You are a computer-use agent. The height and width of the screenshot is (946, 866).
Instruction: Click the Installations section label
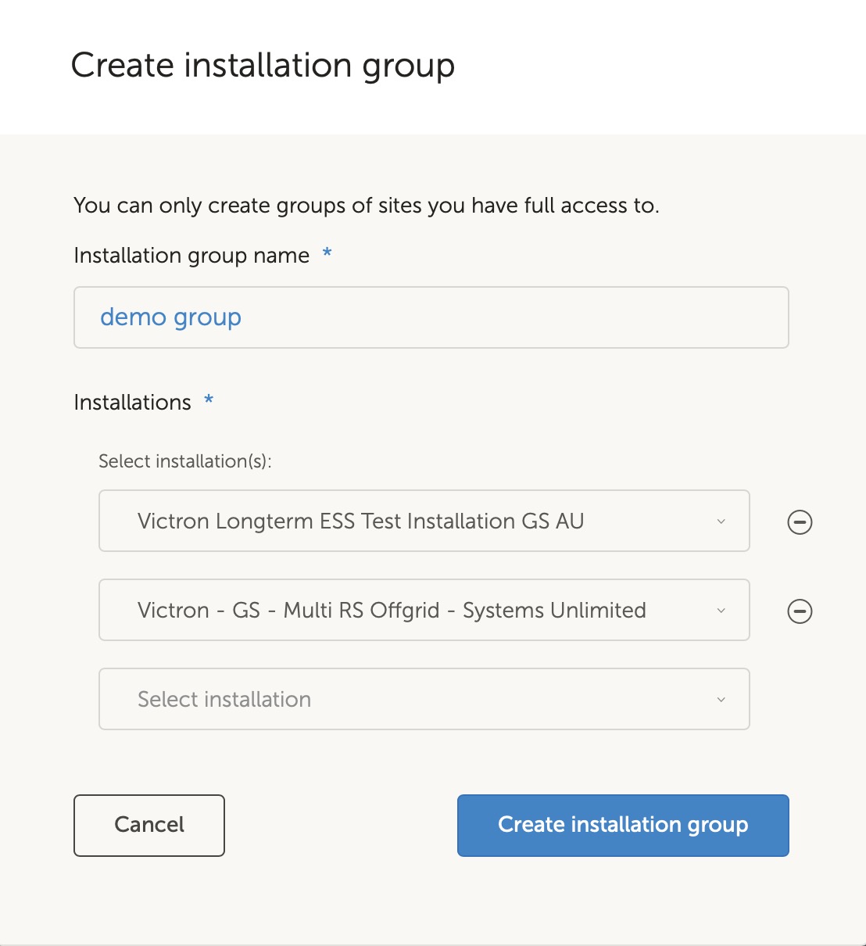click(x=133, y=402)
